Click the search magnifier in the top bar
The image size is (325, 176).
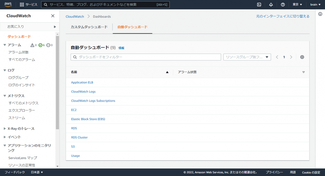pos(46,4)
